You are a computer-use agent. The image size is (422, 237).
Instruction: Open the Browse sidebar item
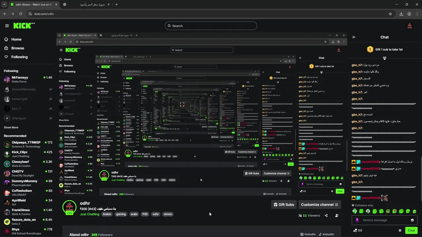(14, 48)
